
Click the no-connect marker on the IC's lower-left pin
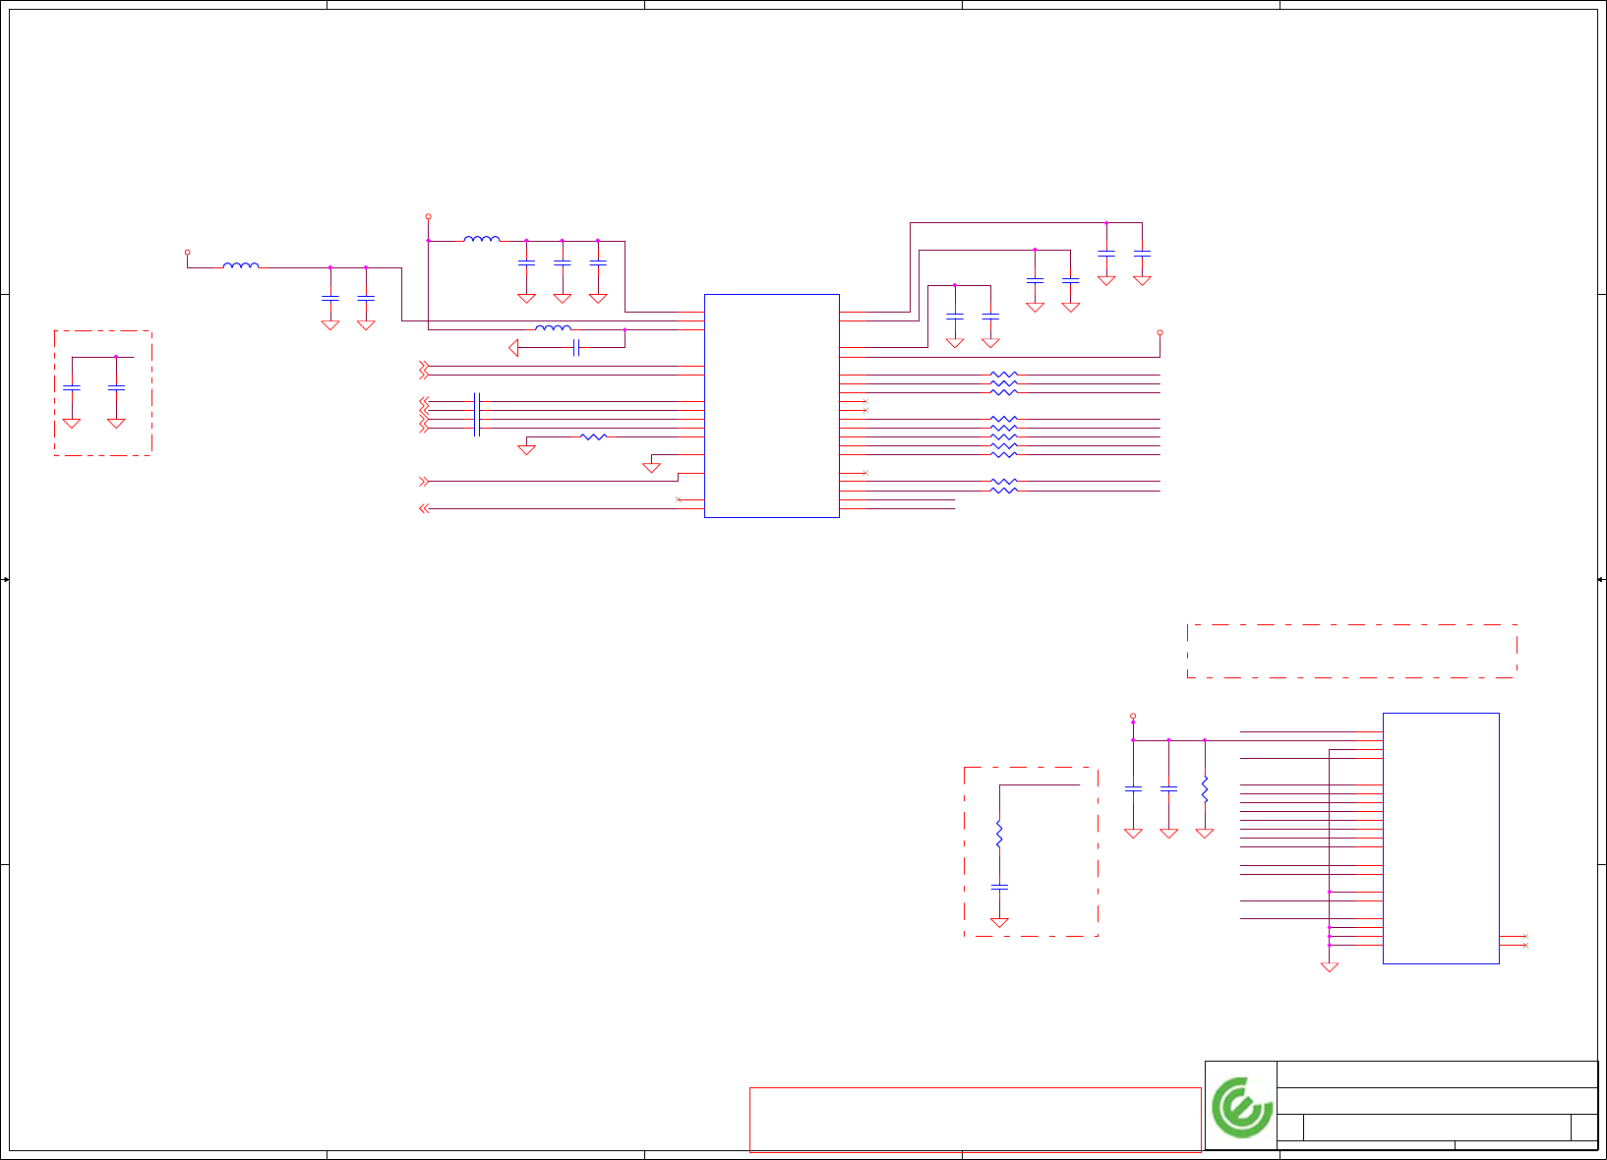679,499
